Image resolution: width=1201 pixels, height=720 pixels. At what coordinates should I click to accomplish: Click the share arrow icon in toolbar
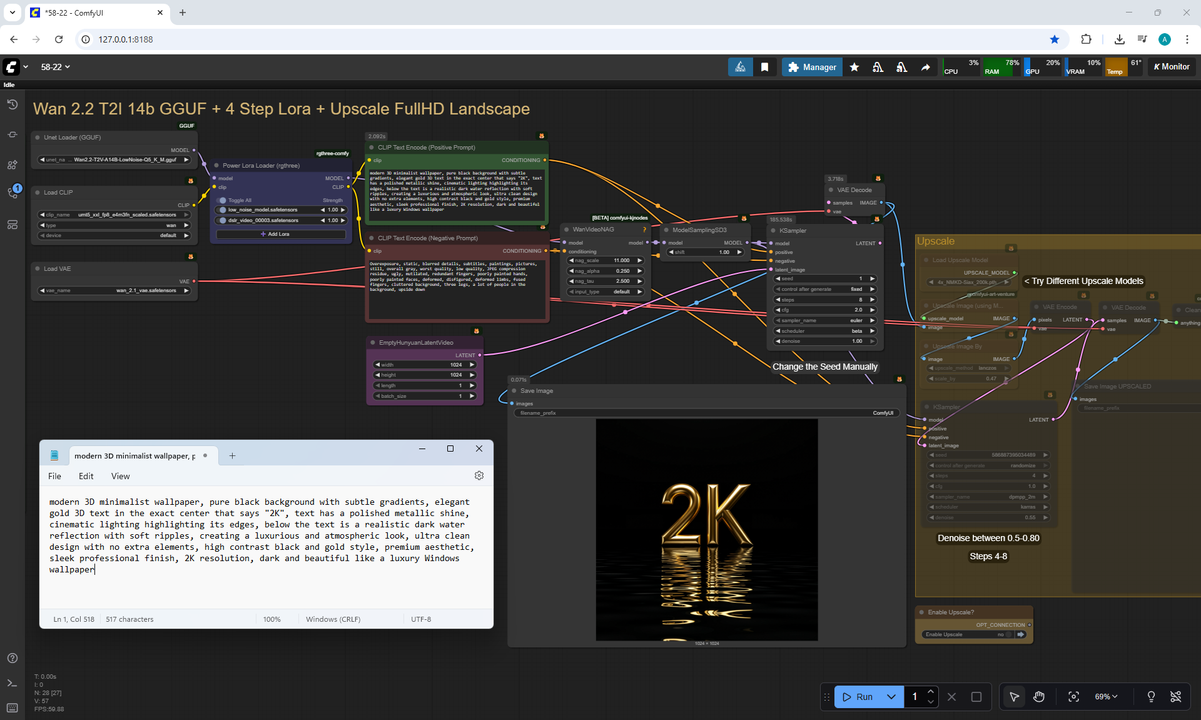click(x=925, y=67)
